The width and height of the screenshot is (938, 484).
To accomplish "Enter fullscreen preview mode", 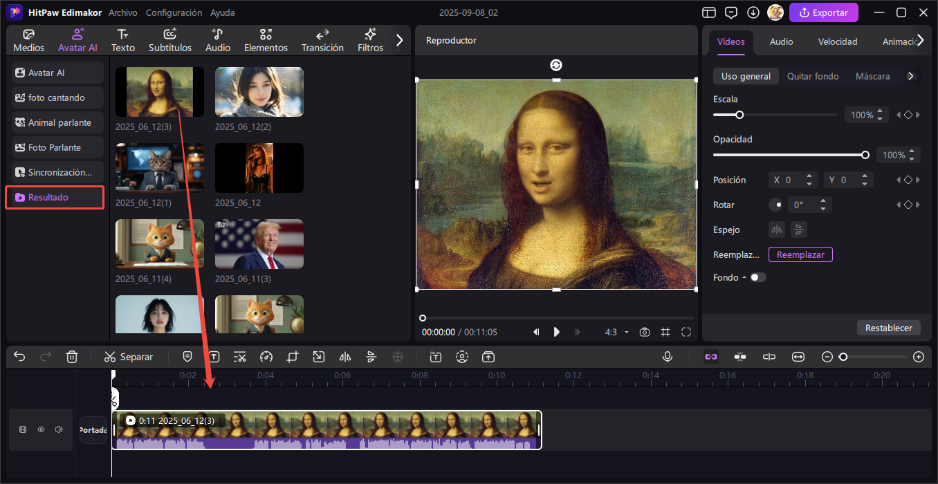I will [x=686, y=332].
